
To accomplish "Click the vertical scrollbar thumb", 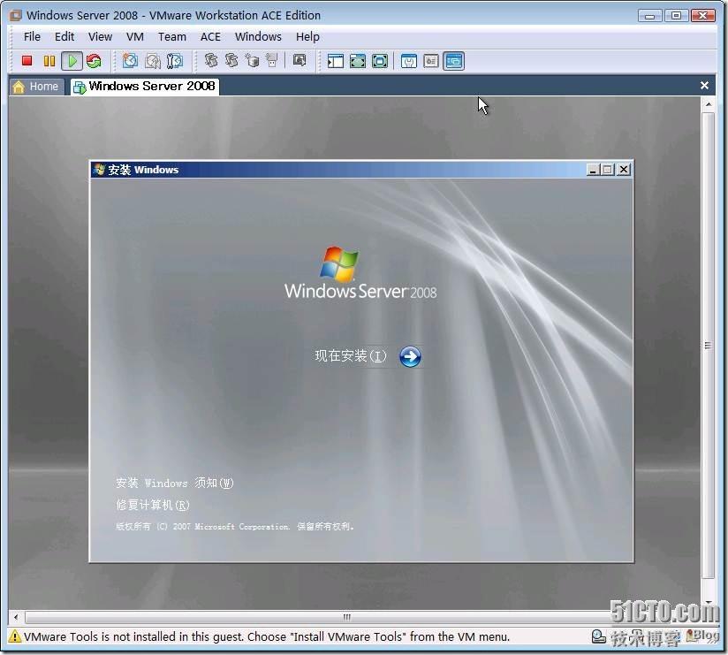I will 708,347.
